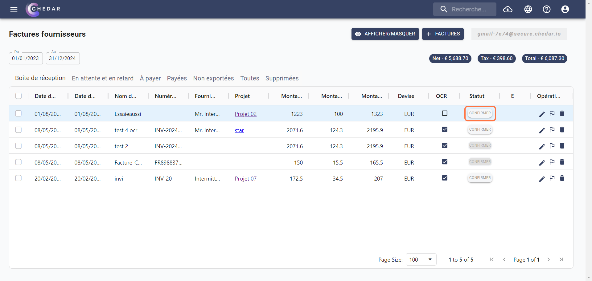The width and height of the screenshot is (592, 281).
Task: Confirm the test 4 ocr invoice
Action: click(480, 129)
